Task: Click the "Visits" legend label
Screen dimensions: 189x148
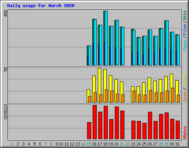Action: point(185,80)
